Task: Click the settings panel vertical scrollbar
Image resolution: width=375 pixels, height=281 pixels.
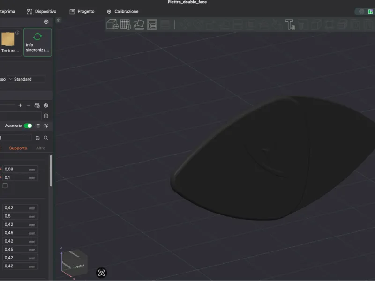Action: pyautogui.click(x=51, y=171)
